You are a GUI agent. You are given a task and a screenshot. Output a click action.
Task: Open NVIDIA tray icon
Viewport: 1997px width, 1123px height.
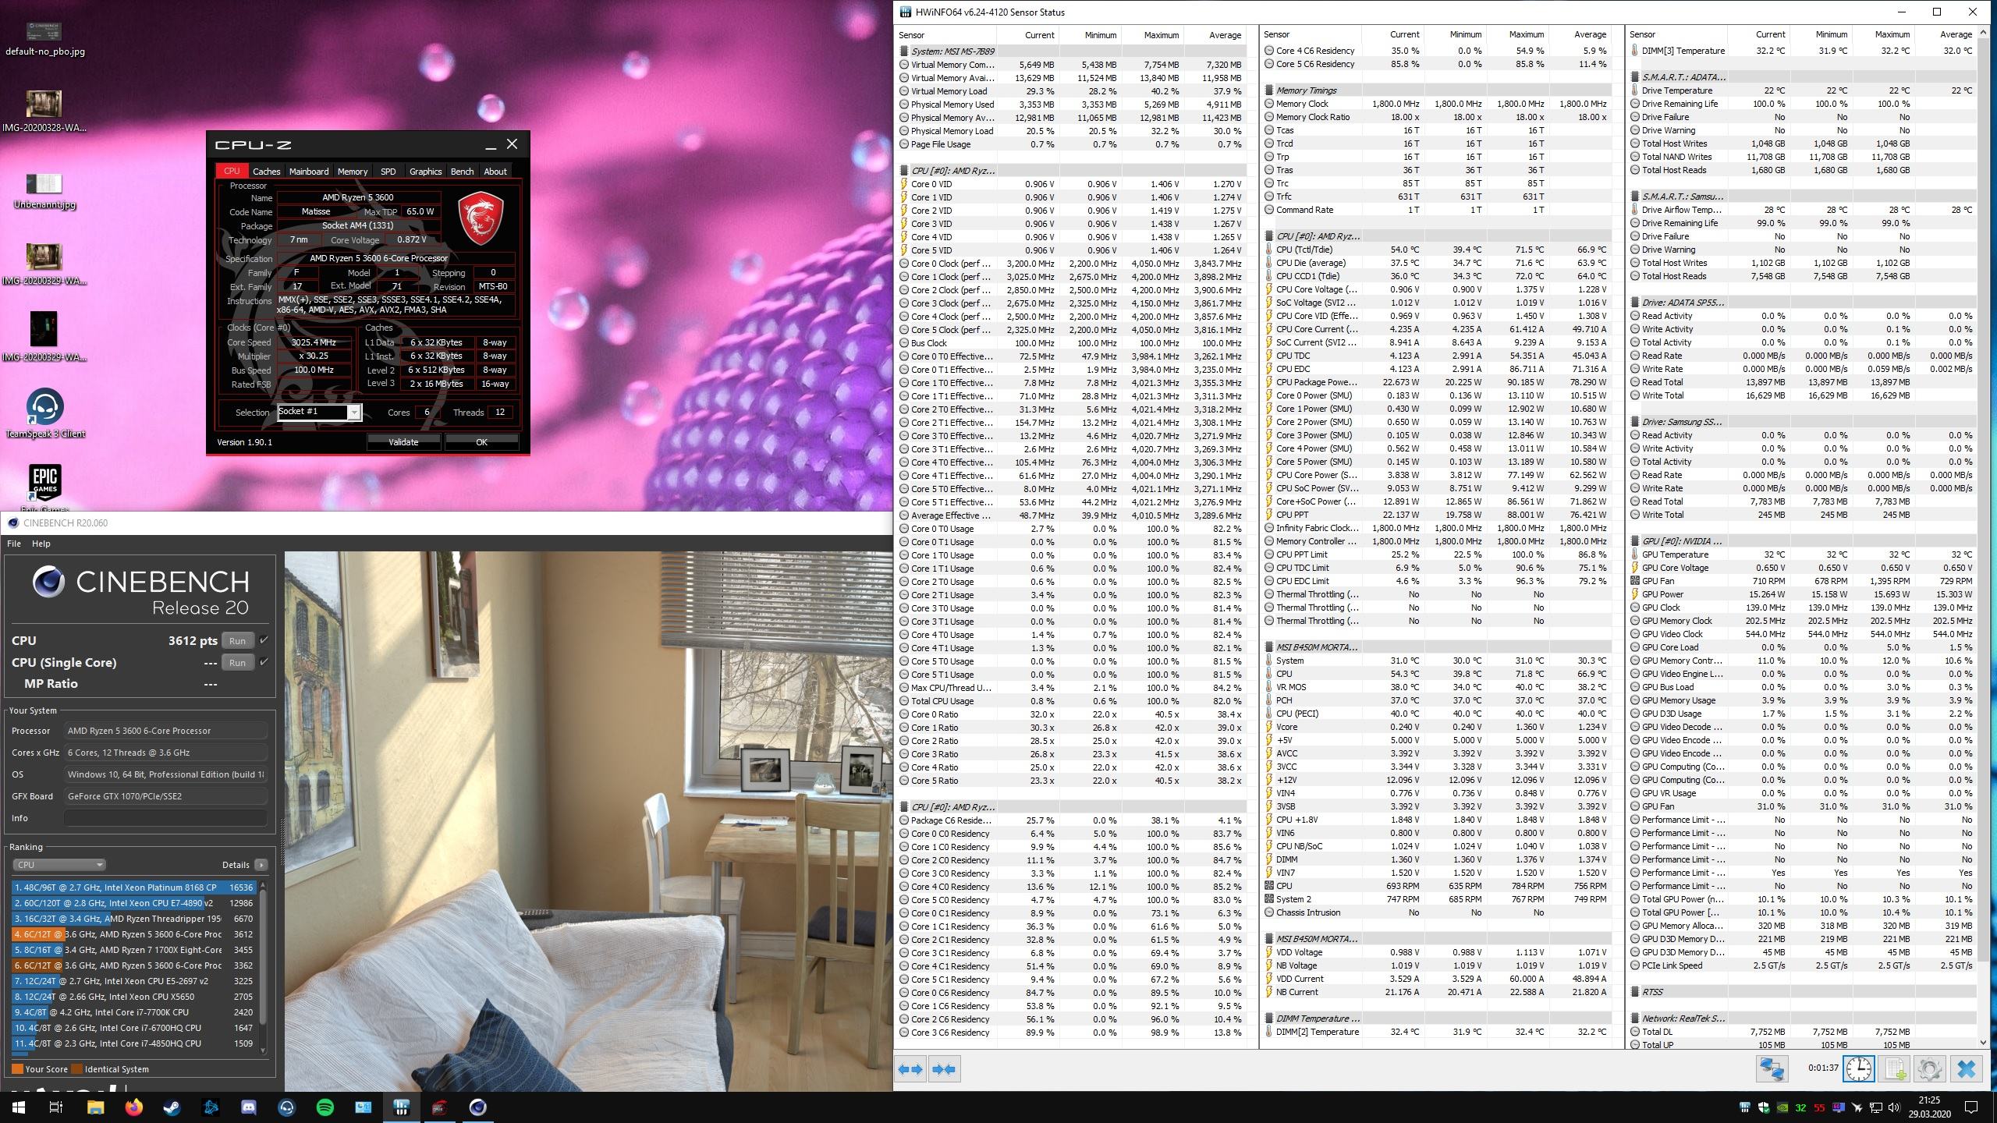(1782, 1107)
